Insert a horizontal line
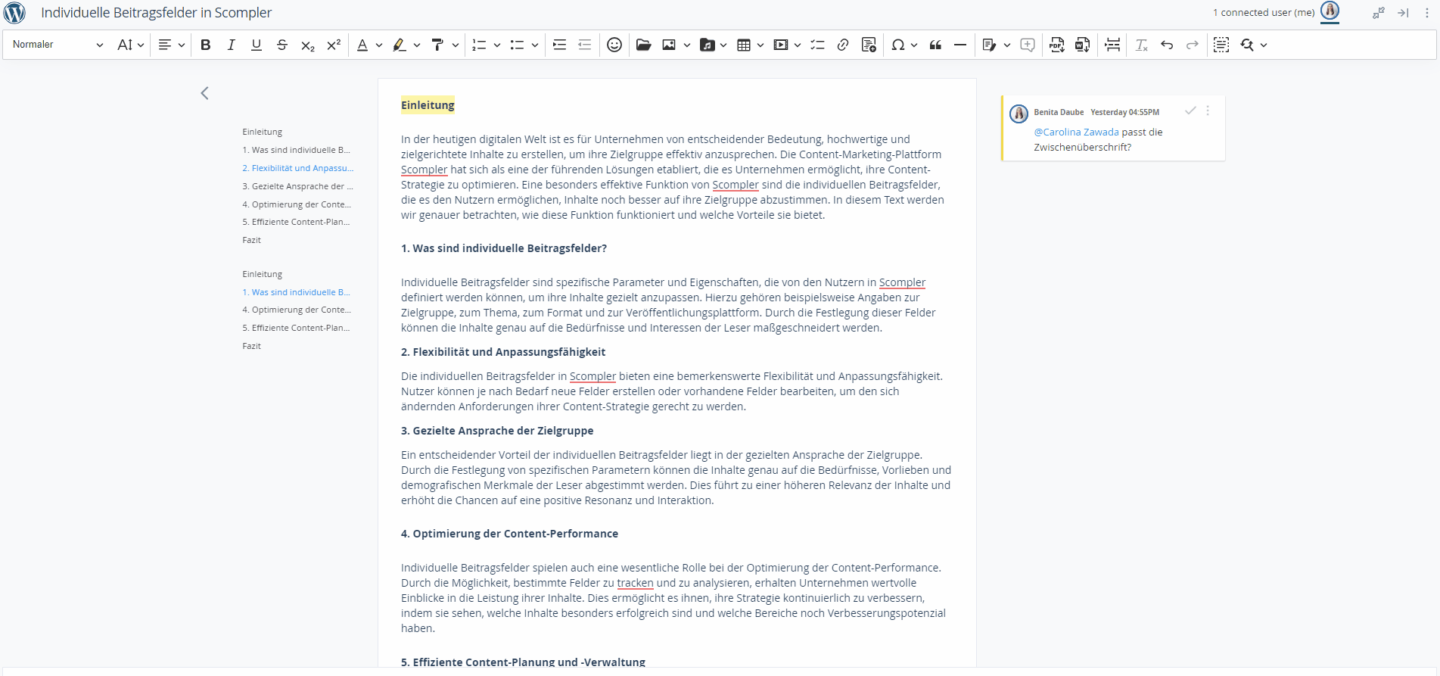 coord(959,45)
